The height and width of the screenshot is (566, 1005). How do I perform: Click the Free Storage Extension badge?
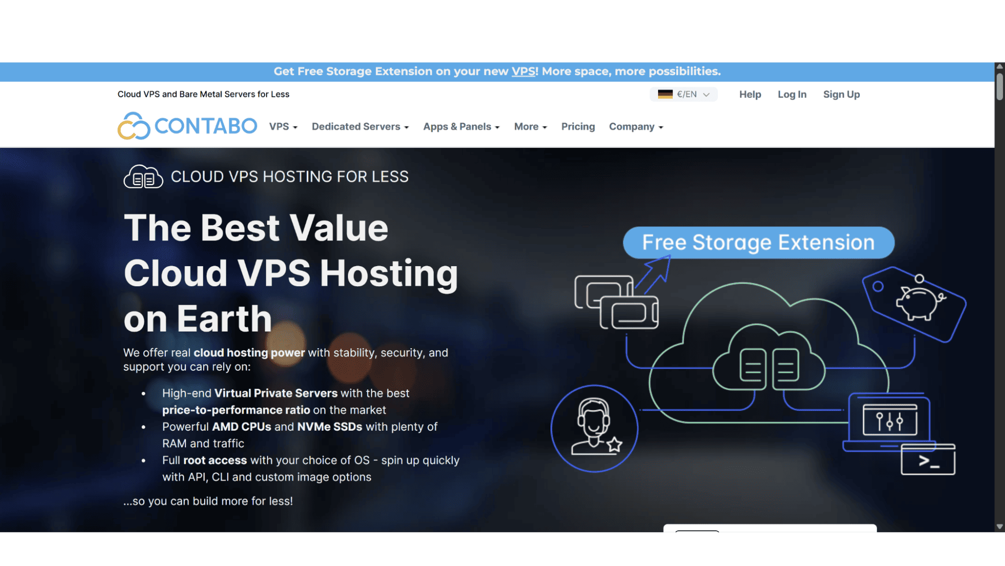point(758,242)
